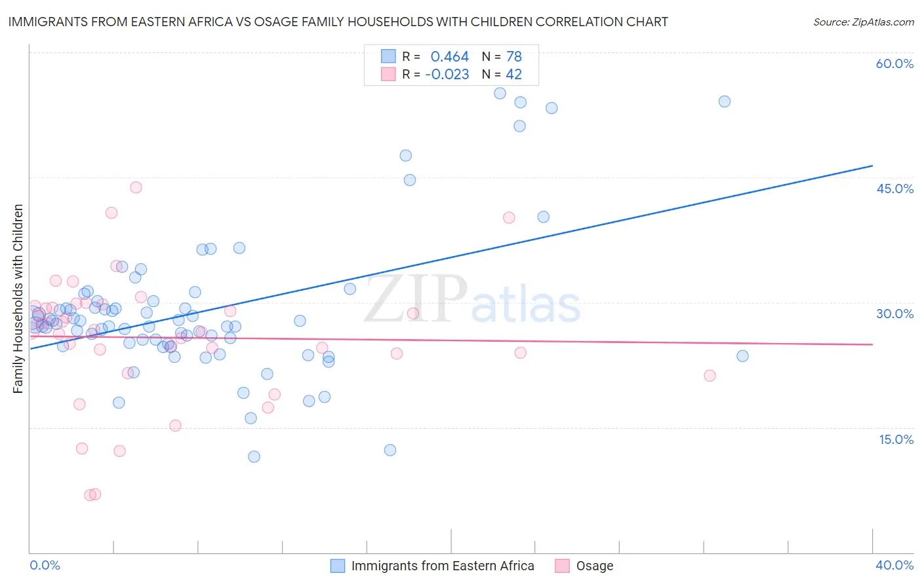Image resolution: width=922 pixels, height=584 pixels.
Task: Click the 0.0% x-axis label
Action: click(45, 566)
